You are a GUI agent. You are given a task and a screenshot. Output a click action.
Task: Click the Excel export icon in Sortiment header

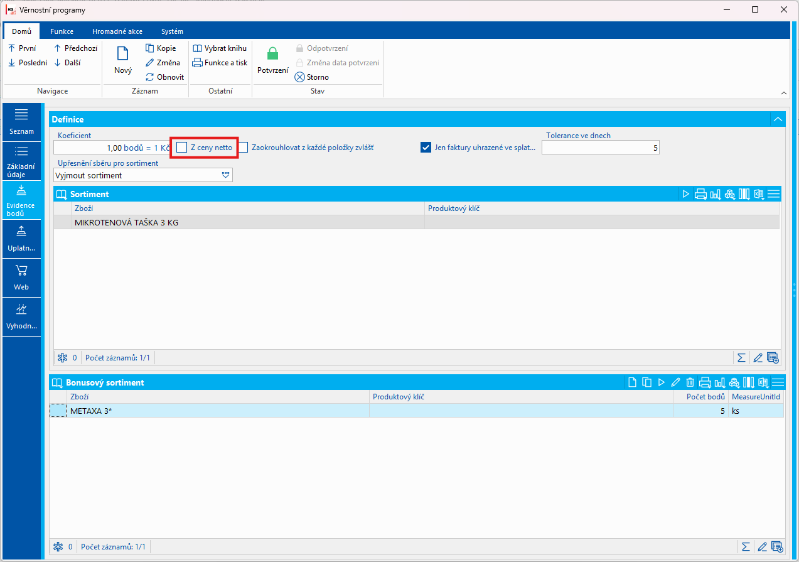[760, 194]
